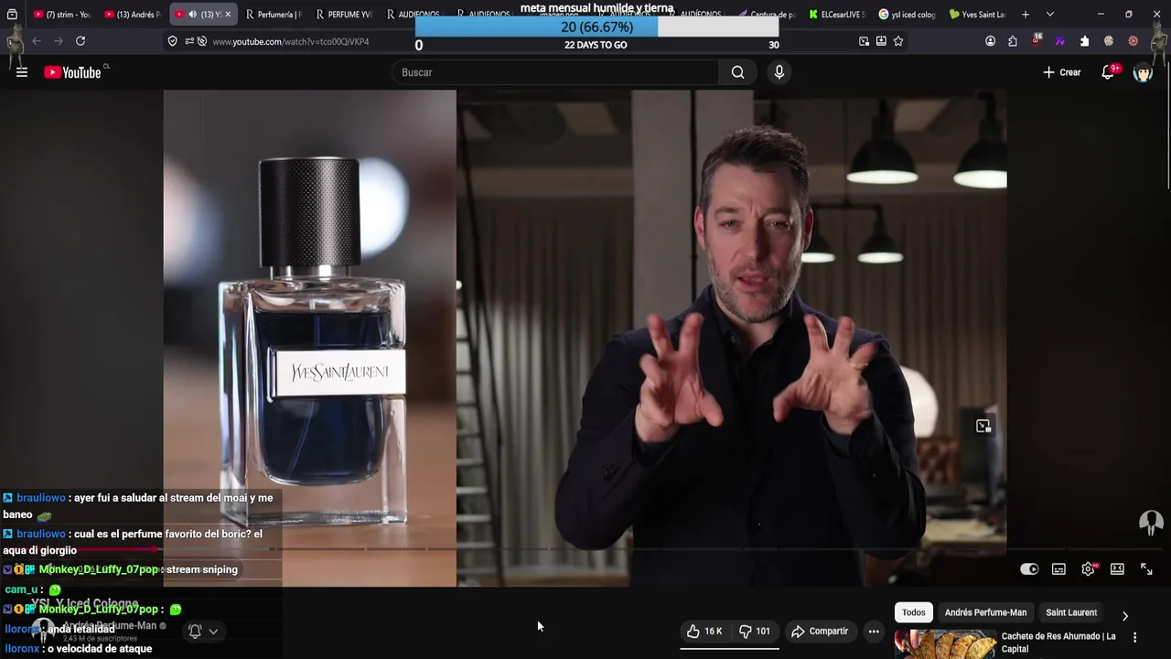This screenshot has height=659, width=1171.
Task: Click the video progress bar
Action: (585, 549)
